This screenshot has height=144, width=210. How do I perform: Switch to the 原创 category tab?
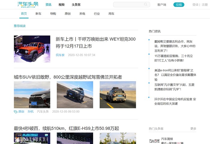pyautogui.click(x=67, y=13)
